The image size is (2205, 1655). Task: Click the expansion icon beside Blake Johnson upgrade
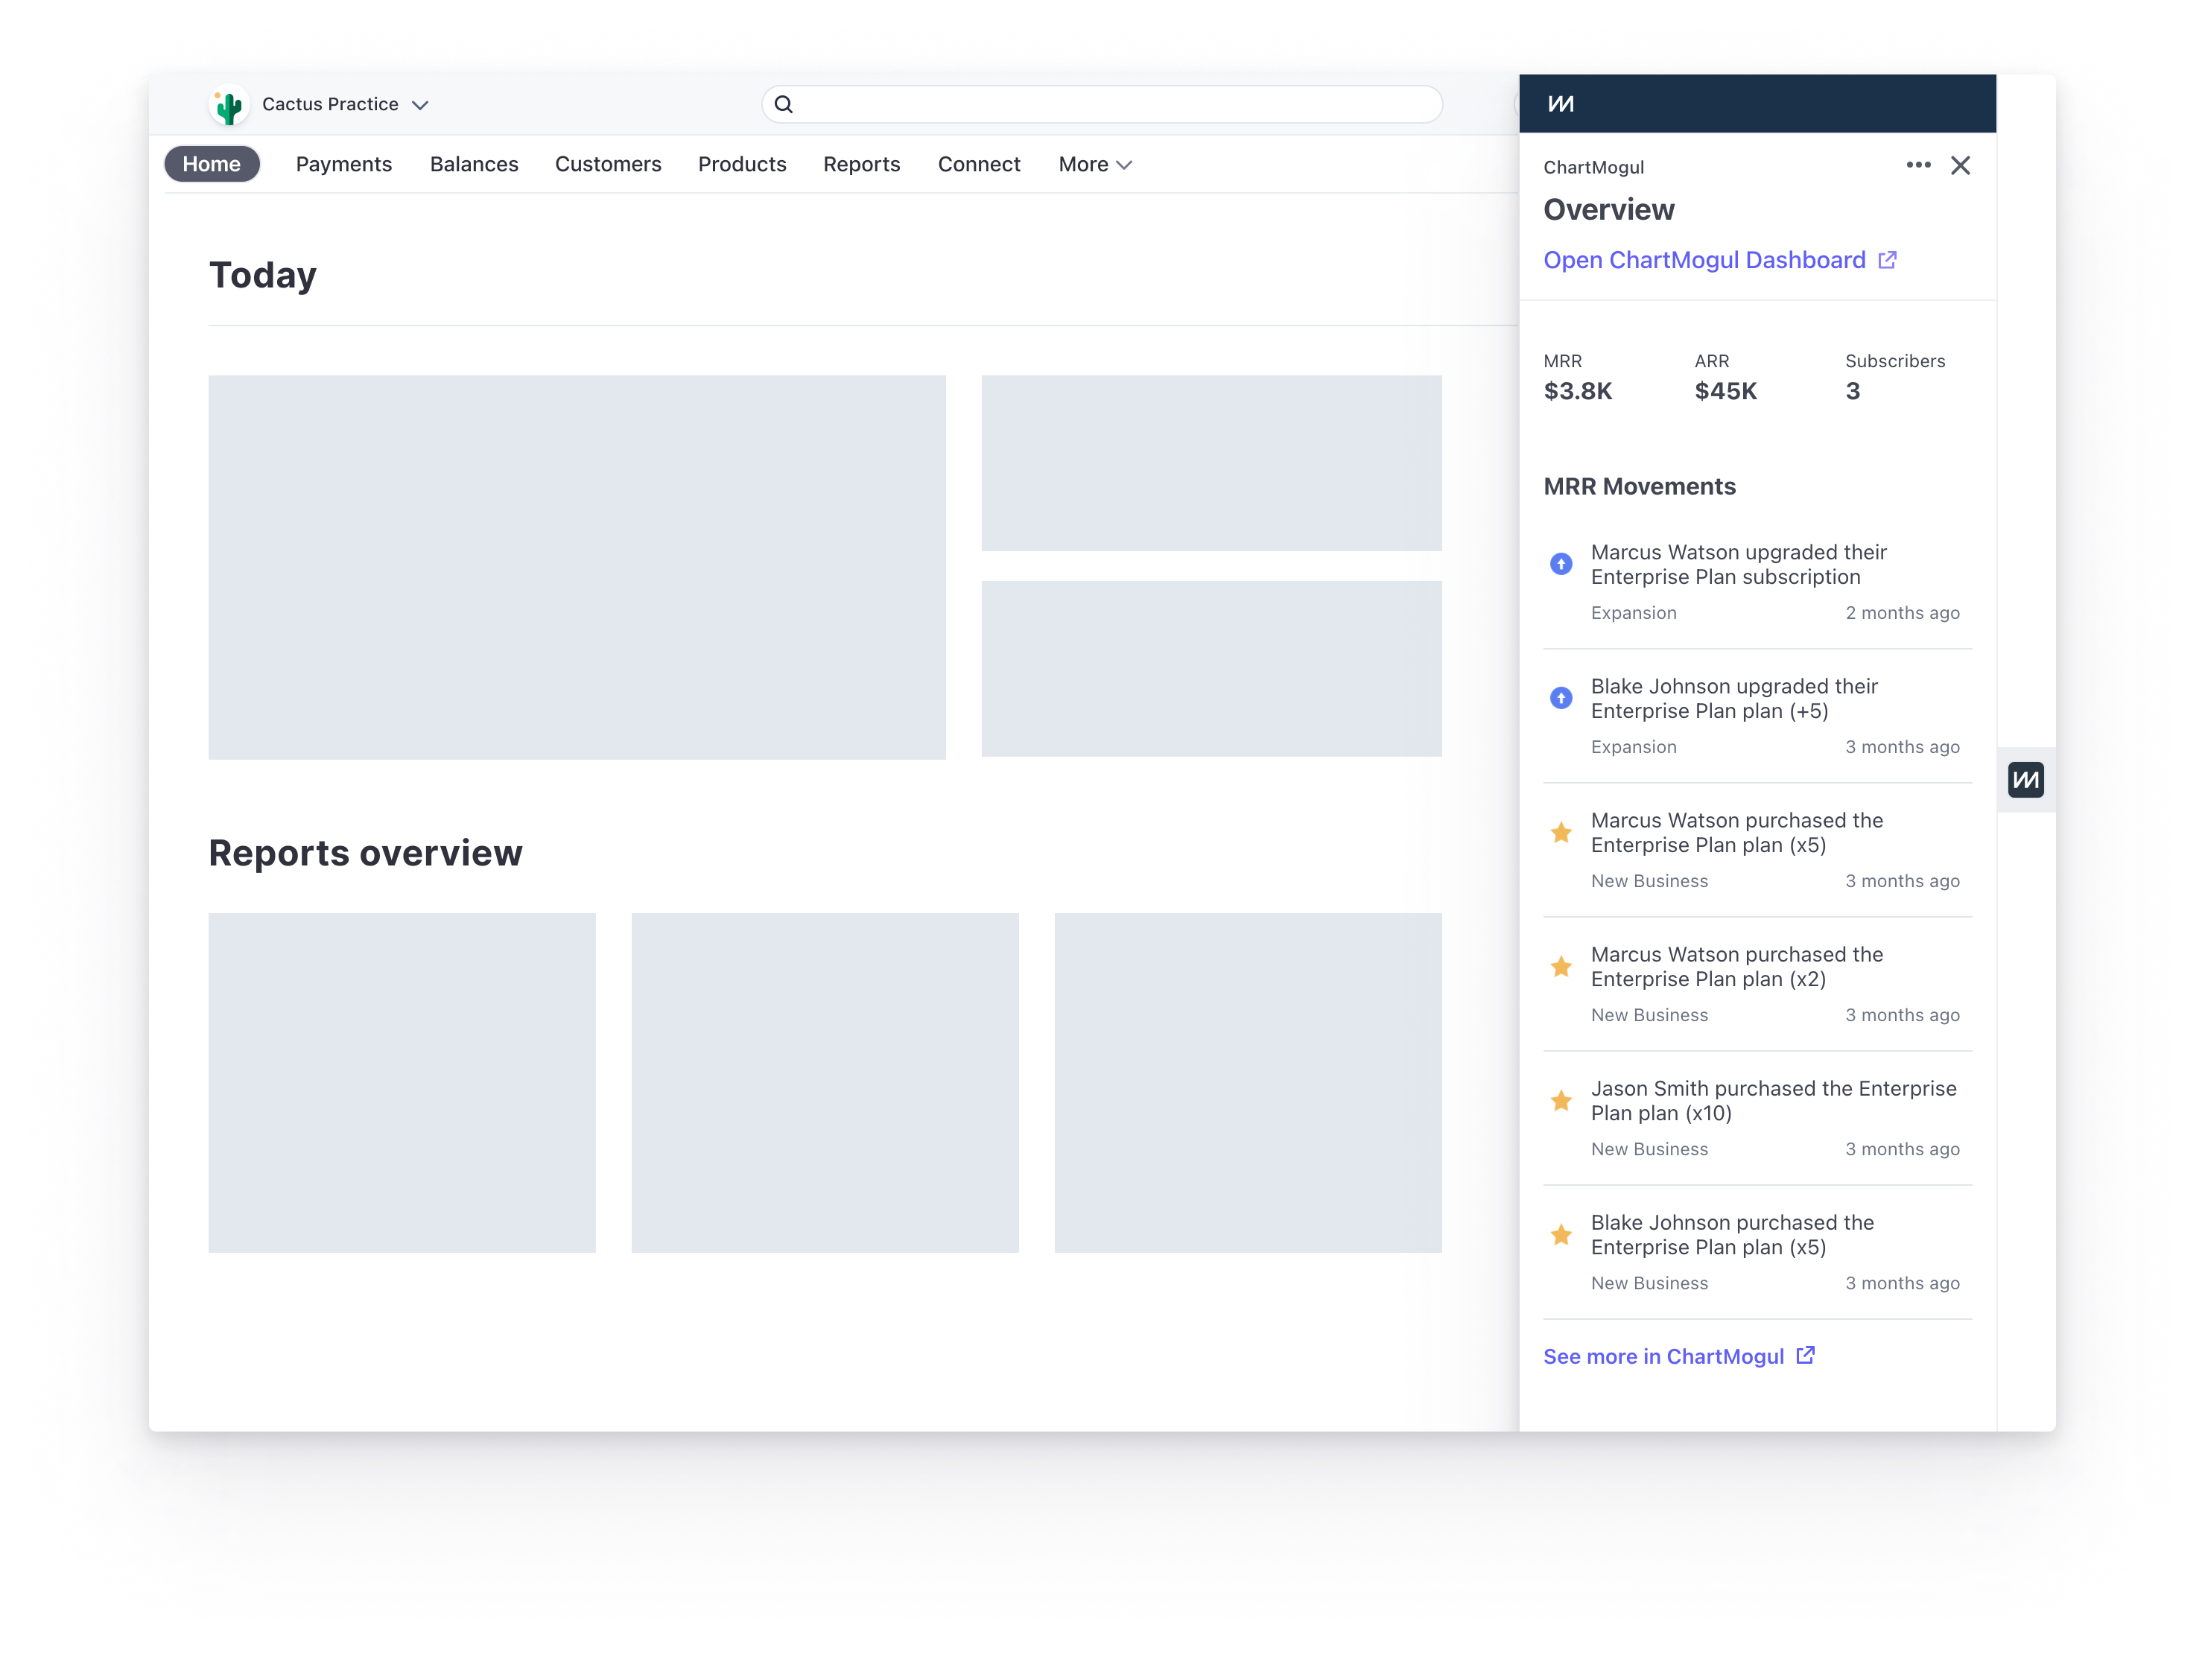(1561, 698)
